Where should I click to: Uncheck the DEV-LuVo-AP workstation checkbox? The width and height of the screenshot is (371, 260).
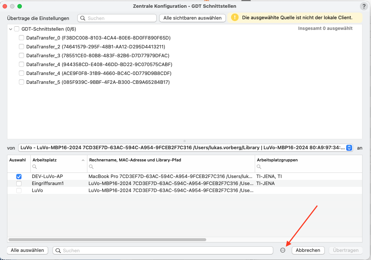coord(19,177)
